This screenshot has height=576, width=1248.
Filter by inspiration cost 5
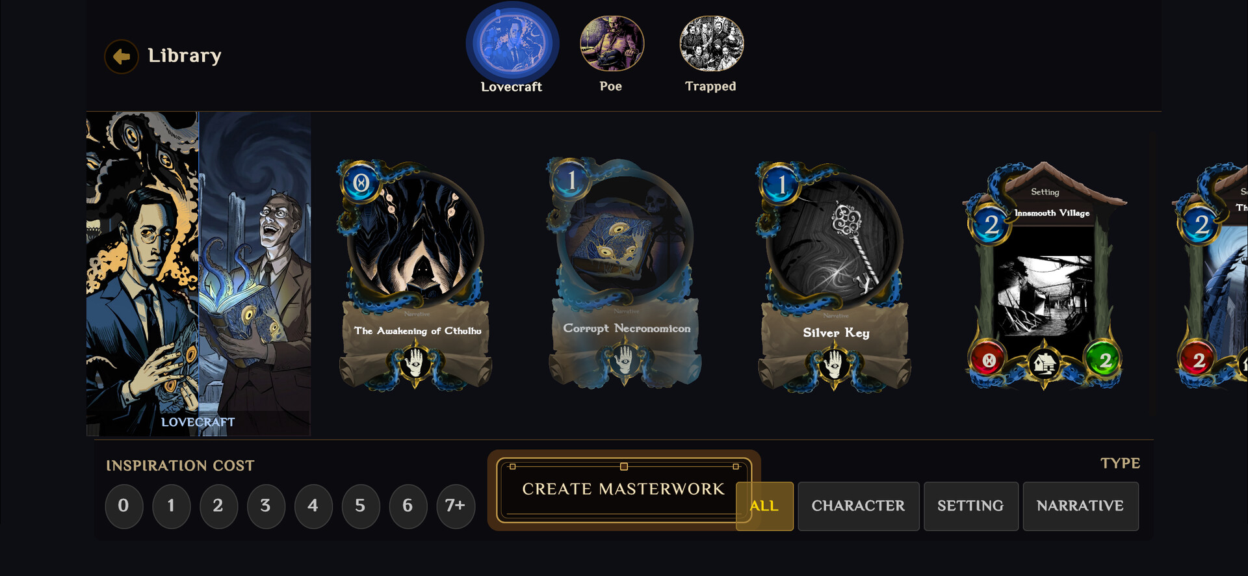pyautogui.click(x=361, y=506)
